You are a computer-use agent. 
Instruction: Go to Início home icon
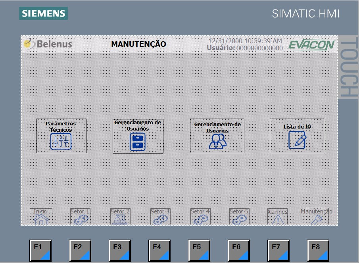[41, 219]
